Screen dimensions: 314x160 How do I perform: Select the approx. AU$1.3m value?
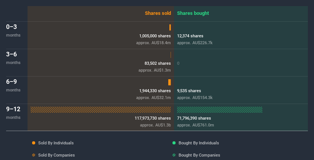pyautogui.click(x=155, y=70)
